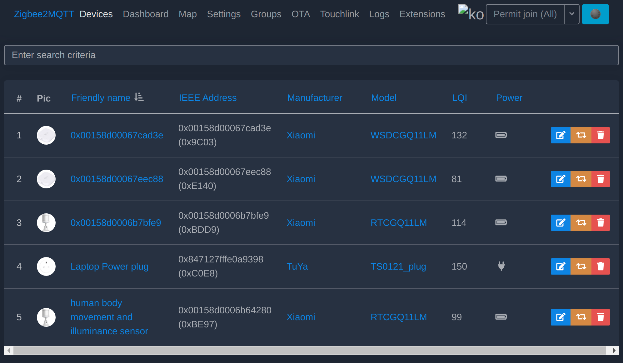Click the TS0121_plug model link
Screen dimensions: 623x363
[398, 266]
